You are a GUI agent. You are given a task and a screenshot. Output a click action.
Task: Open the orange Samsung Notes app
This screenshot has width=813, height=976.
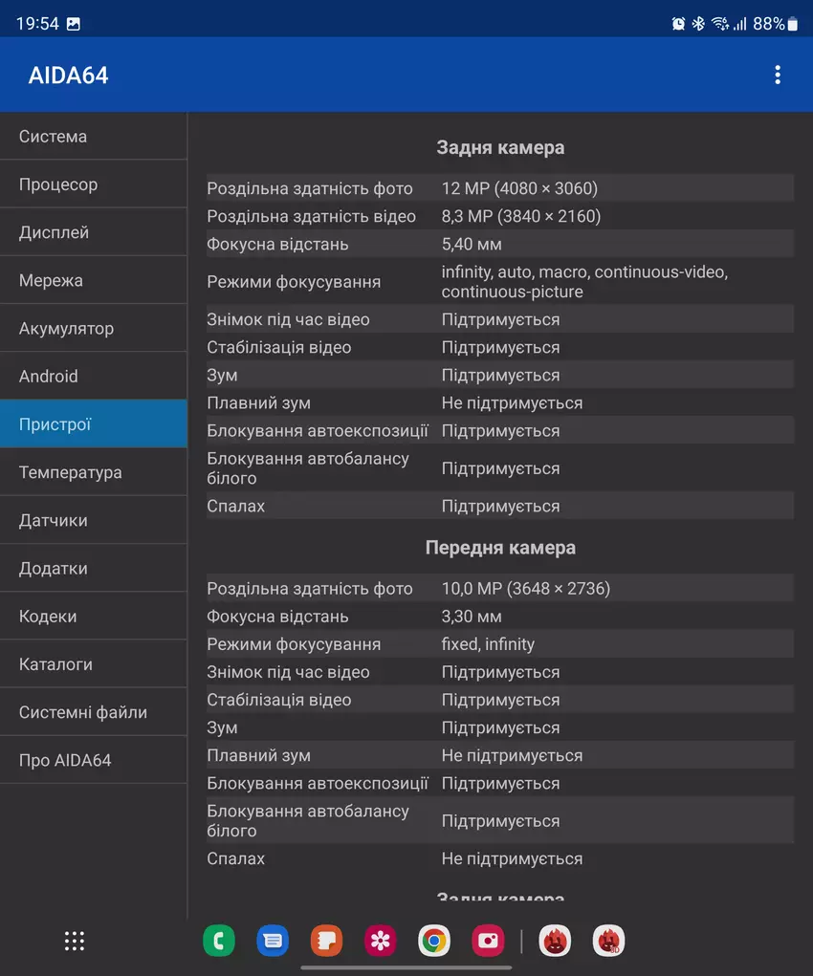[326, 942]
